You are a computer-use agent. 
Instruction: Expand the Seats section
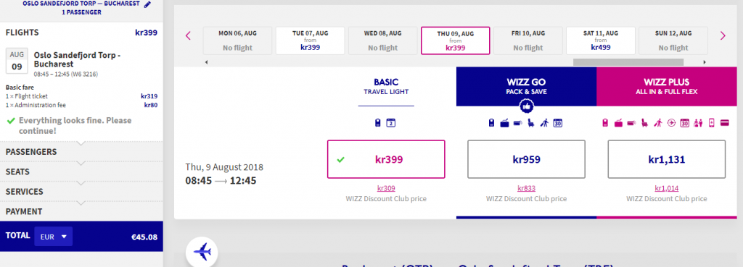[81, 171]
